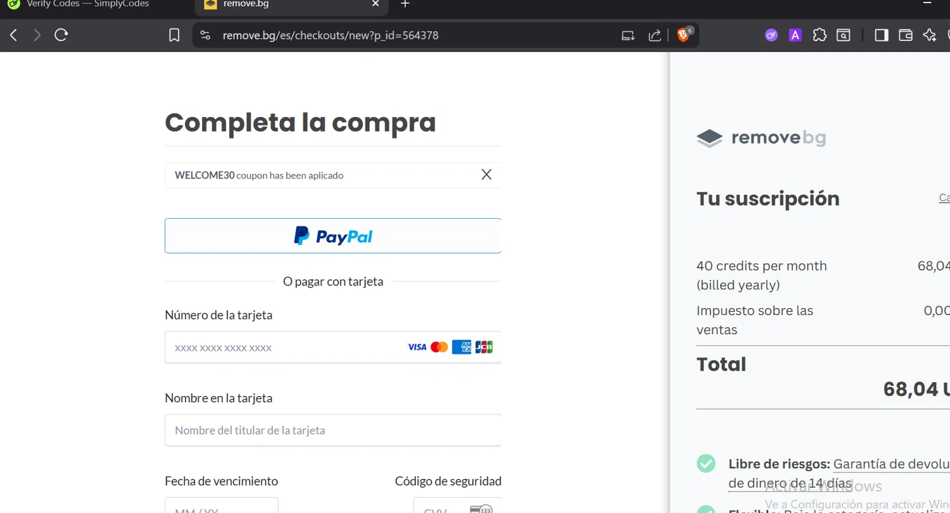Go back to the previous page
This screenshot has height=513, width=950.
(13, 35)
